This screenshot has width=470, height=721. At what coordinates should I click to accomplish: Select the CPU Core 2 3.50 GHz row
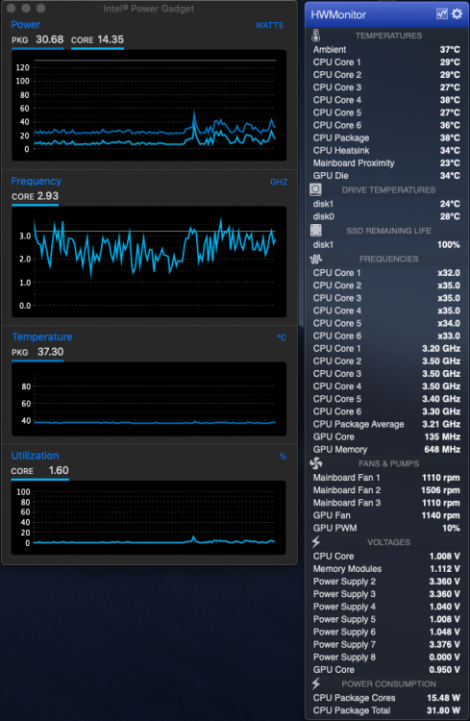coord(386,360)
